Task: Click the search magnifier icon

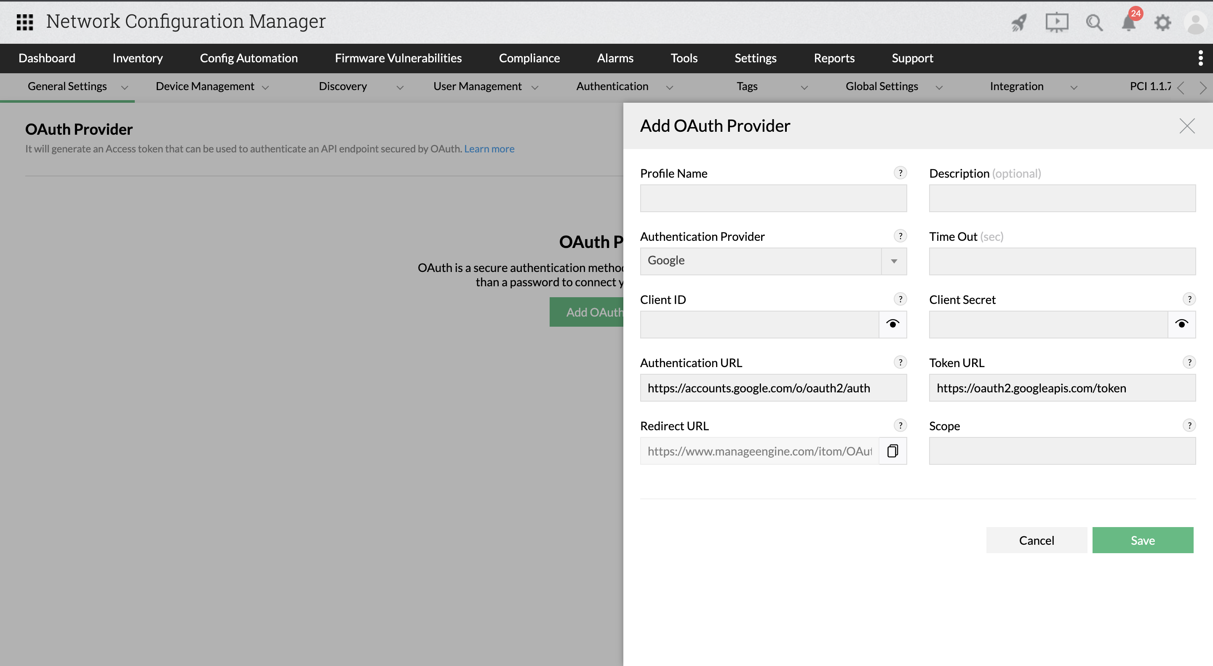Action: point(1094,22)
